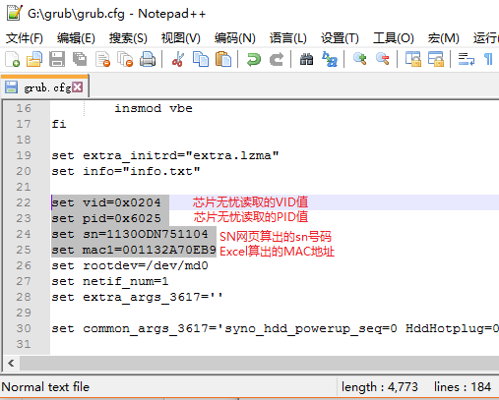Paste from clipboard icon
The height and width of the screenshot is (400, 499).
pos(223,59)
